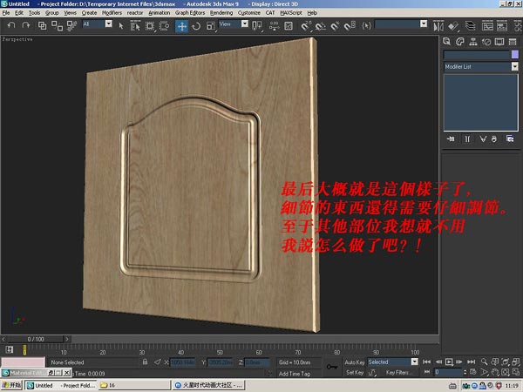Toggle Set Key mode
Viewport: 523px width, 392px height.
pyautogui.click(x=354, y=372)
